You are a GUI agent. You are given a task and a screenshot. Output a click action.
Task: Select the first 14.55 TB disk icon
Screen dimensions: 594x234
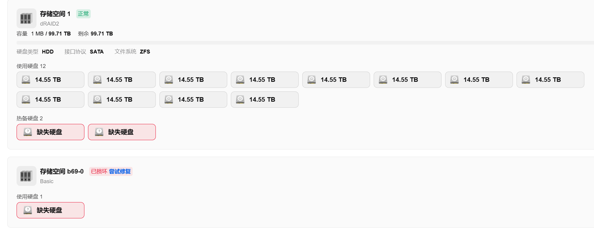click(26, 80)
